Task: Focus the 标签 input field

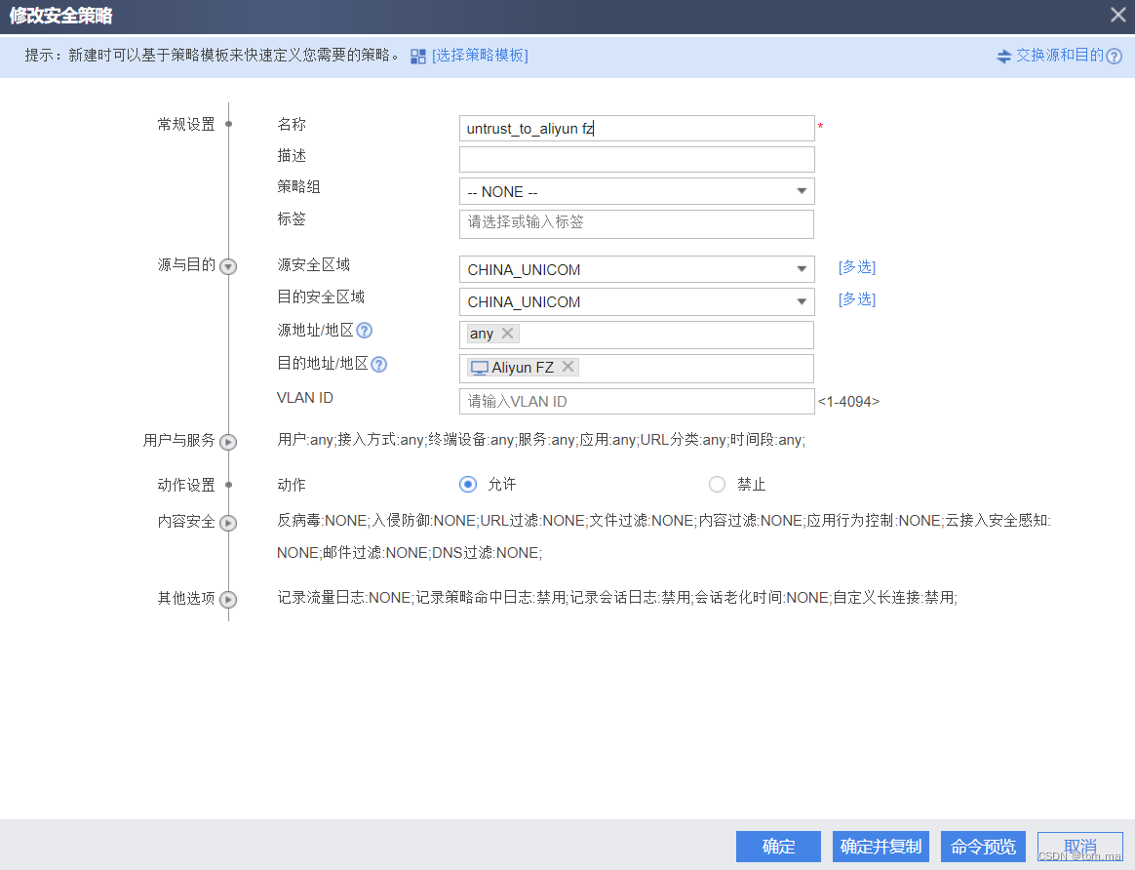Action: (637, 223)
